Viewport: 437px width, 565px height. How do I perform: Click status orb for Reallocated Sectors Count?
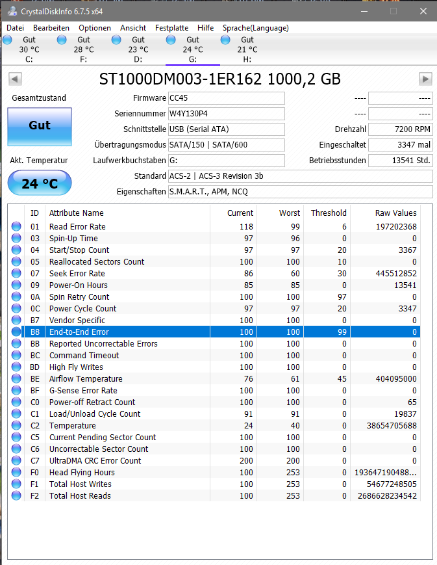click(16, 261)
